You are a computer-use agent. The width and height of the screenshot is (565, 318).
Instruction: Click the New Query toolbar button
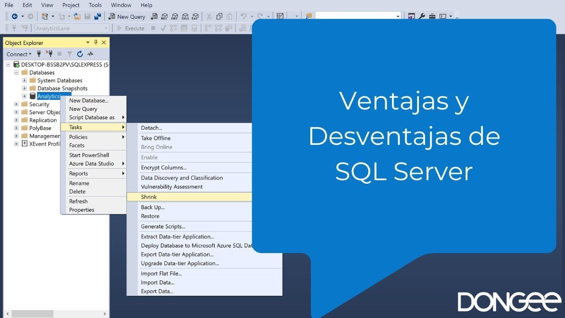coord(127,16)
